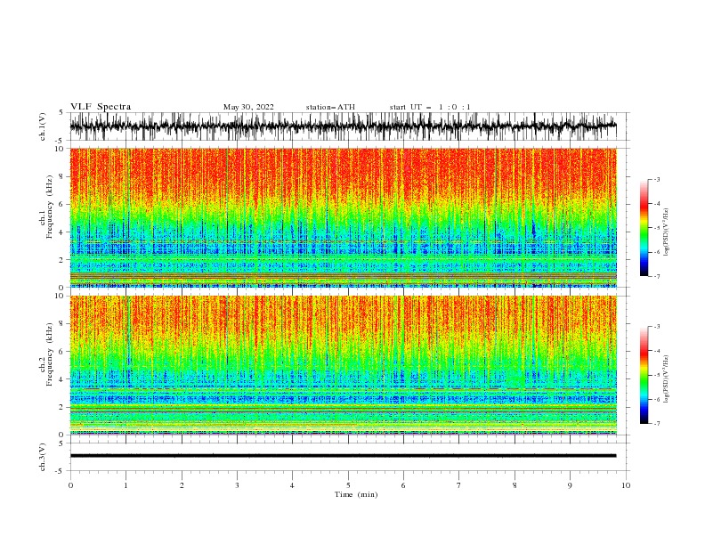Image resolution: width=705 pixels, height=545 pixels.
Task: Click the ch.3(V) black waveform band
Action: click(x=343, y=456)
